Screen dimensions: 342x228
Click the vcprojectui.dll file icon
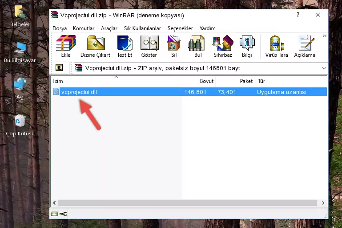point(56,91)
